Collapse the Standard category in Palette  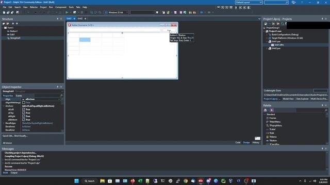click(265, 115)
